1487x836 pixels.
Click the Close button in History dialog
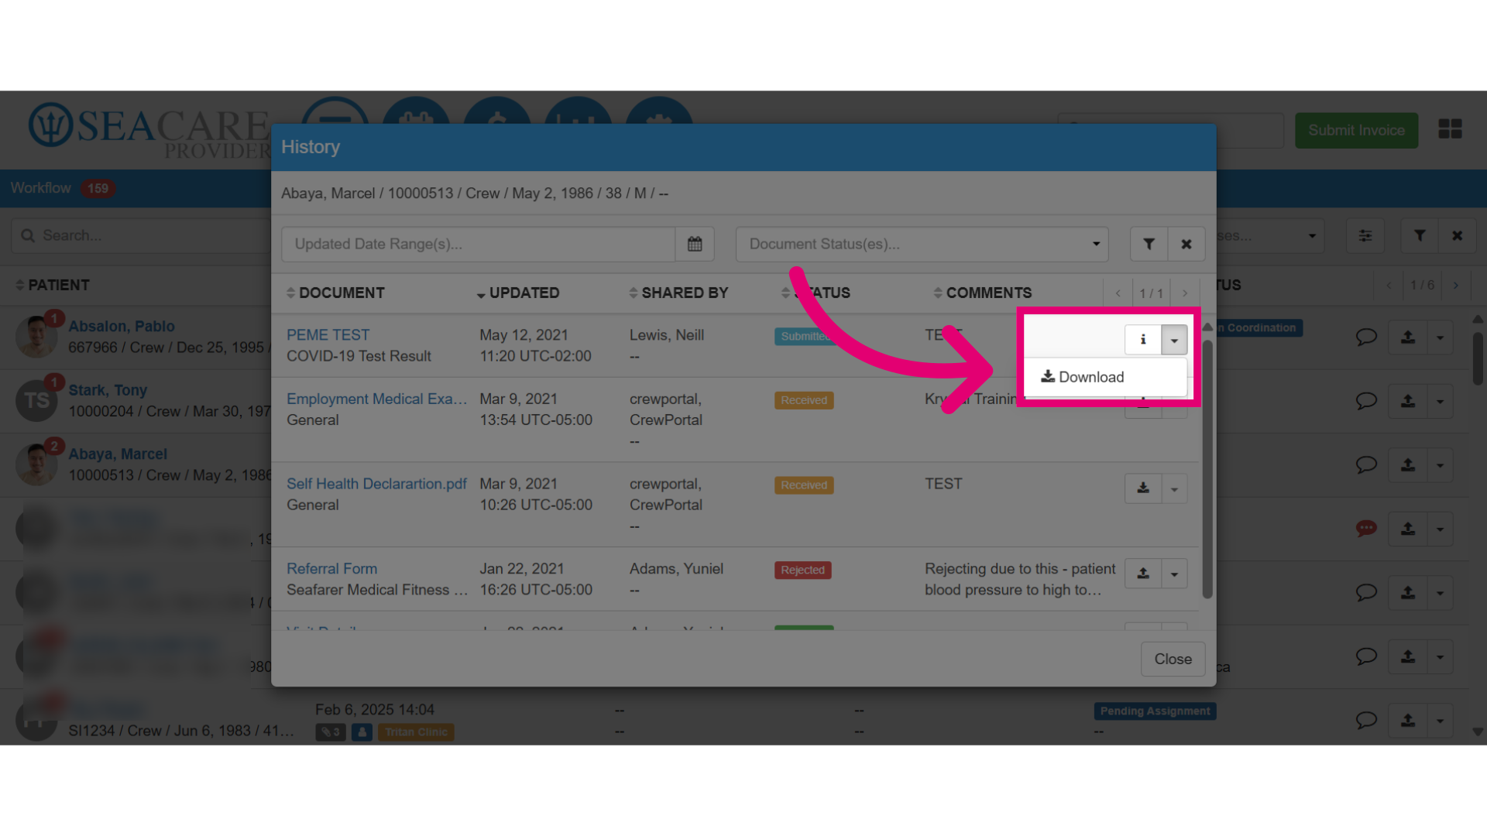coord(1173,659)
